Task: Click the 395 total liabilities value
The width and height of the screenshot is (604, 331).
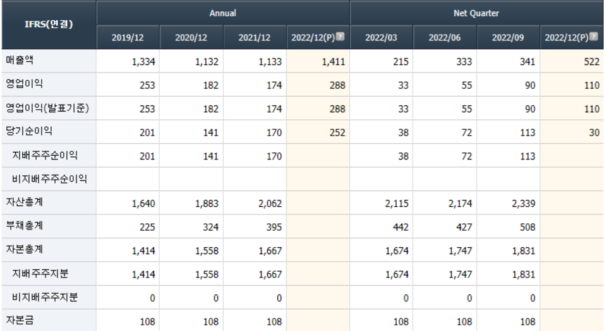Action: pos(274,227)
